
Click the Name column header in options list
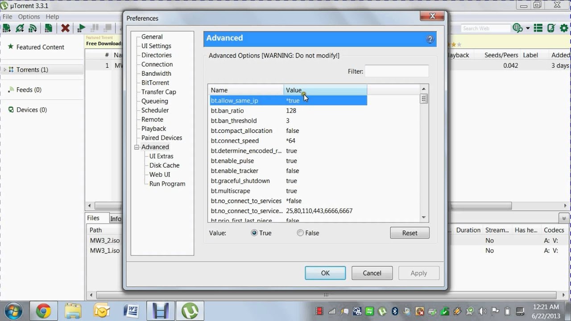point(246,90)
